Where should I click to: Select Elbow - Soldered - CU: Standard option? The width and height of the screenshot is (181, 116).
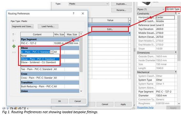(40, 62)
